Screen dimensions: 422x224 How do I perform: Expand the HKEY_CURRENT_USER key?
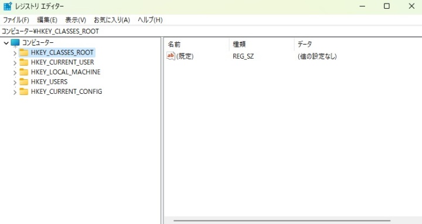coord(15,63)
